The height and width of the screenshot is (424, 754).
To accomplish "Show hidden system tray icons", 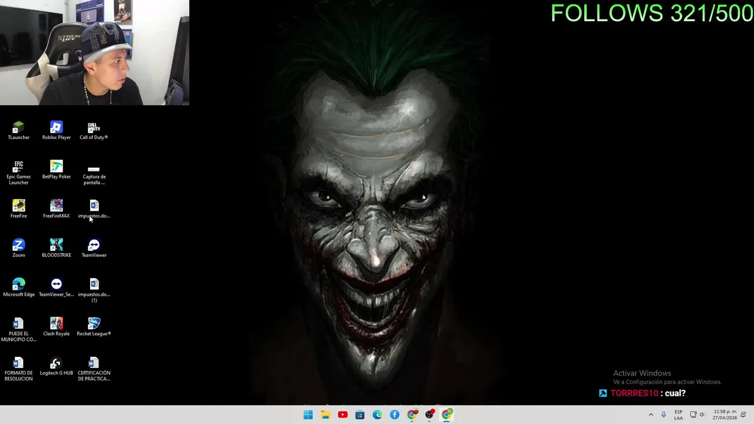I will point(651,415).
